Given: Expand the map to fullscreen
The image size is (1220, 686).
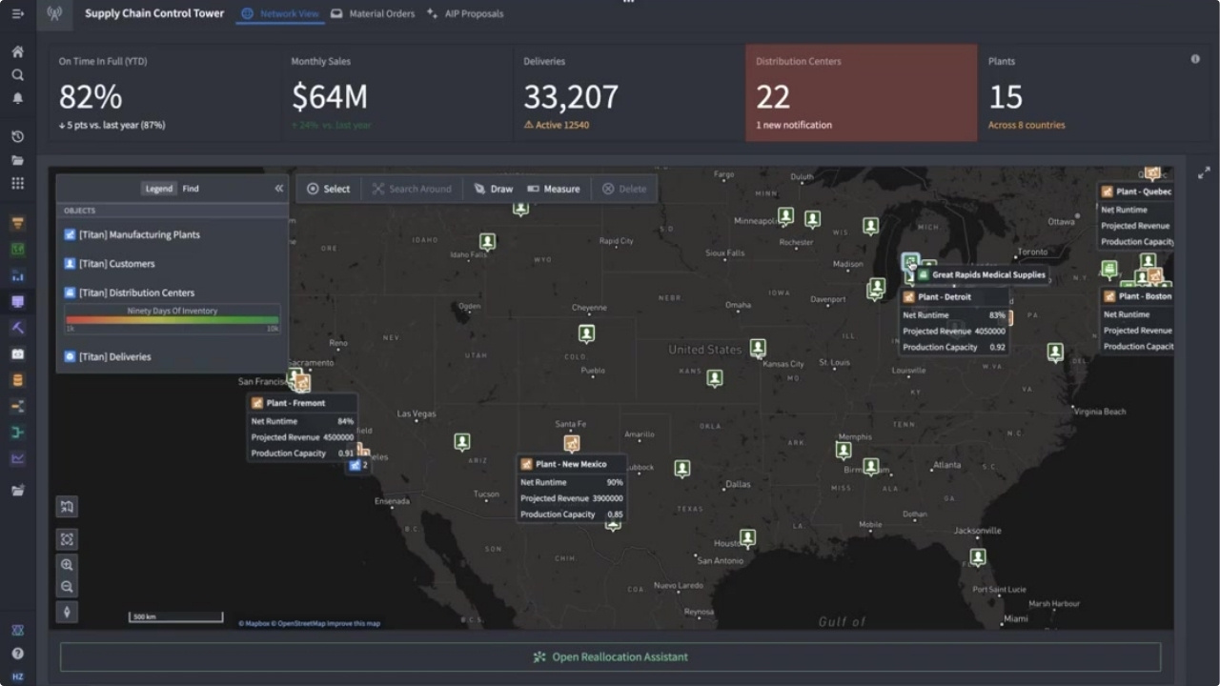Looking at the screenshot, I should (x=1204, y=174).
